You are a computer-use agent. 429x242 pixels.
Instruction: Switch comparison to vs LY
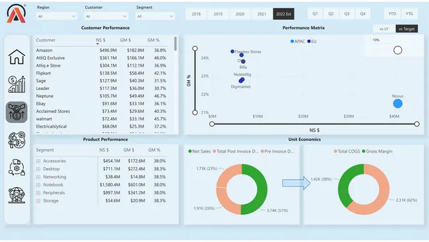coord(384,29)
